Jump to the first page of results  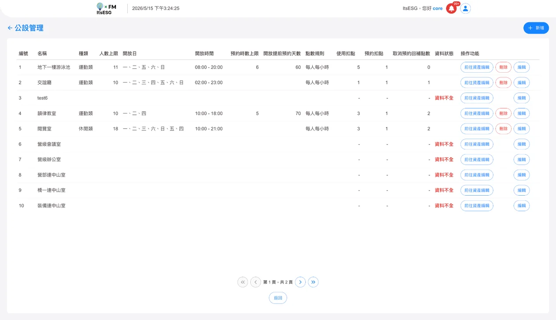point(243,282)
